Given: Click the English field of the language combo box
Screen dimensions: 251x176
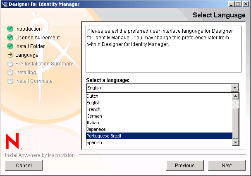Looking at the screenshot, I should (x=159, y=88).
